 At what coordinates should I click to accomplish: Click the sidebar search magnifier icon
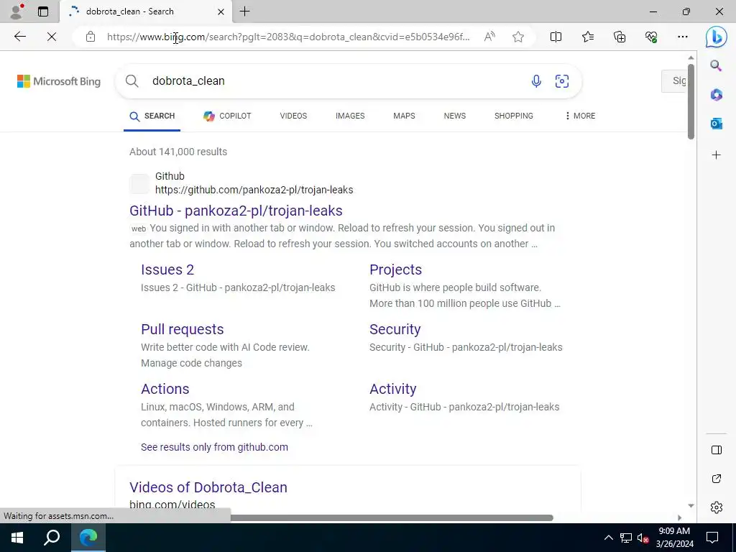click(x=716, y=65)
